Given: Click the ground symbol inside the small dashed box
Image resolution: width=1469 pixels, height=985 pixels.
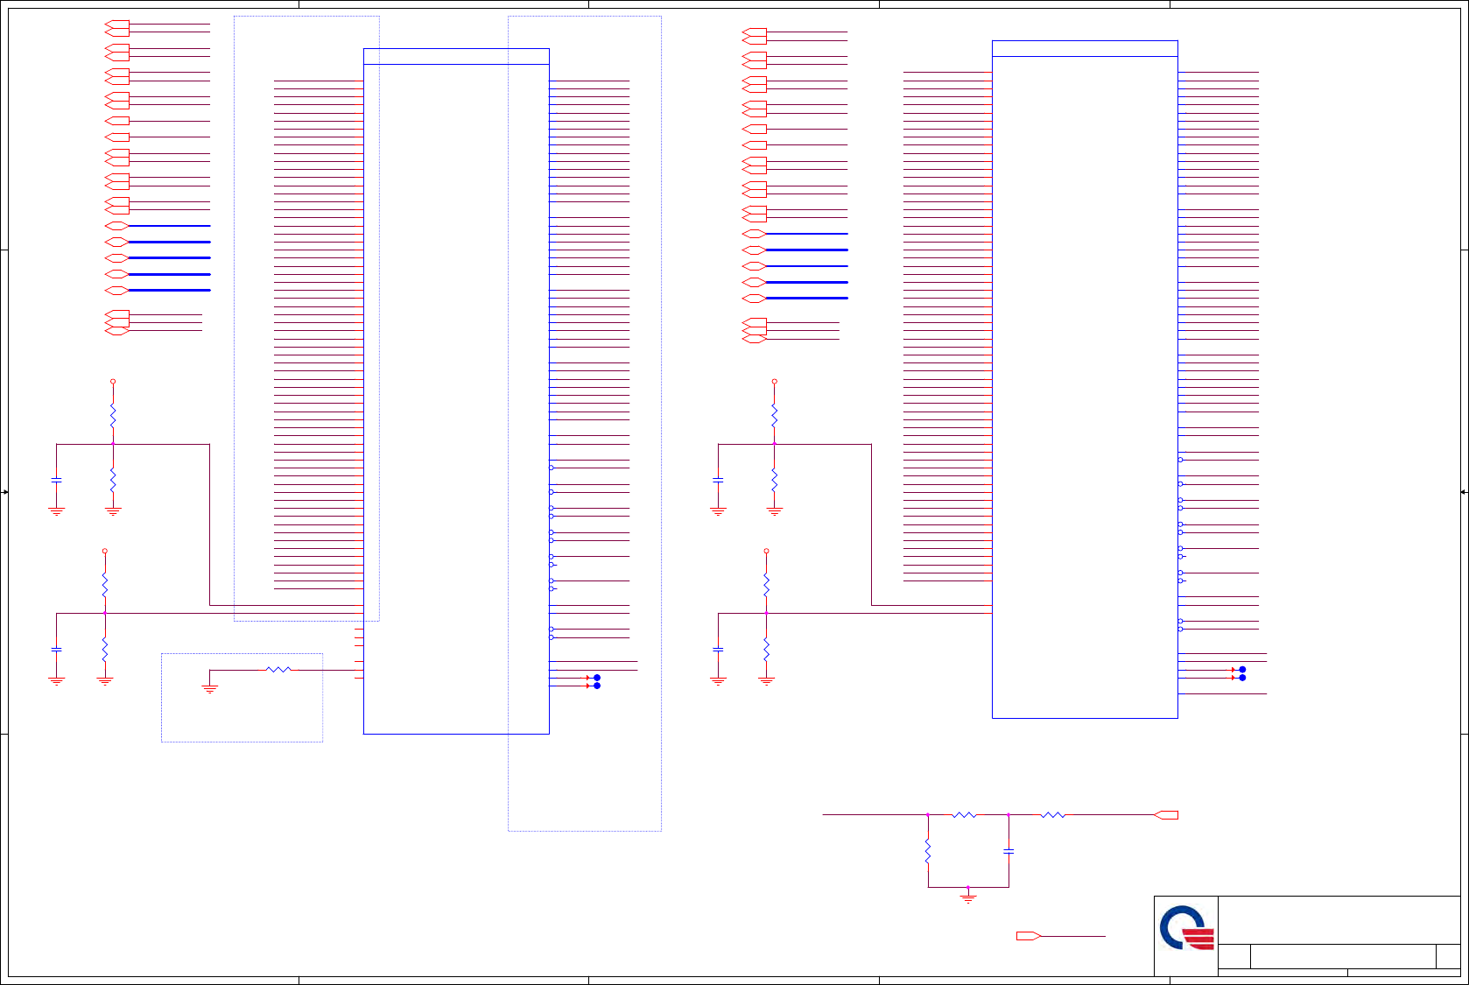Looking at the screenshot, I should coord(210,689).
